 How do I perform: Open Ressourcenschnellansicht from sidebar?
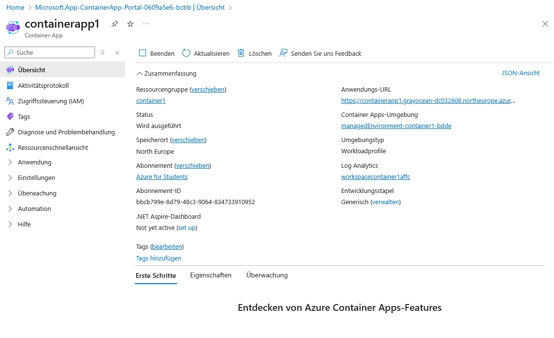(x=53, y=148)
